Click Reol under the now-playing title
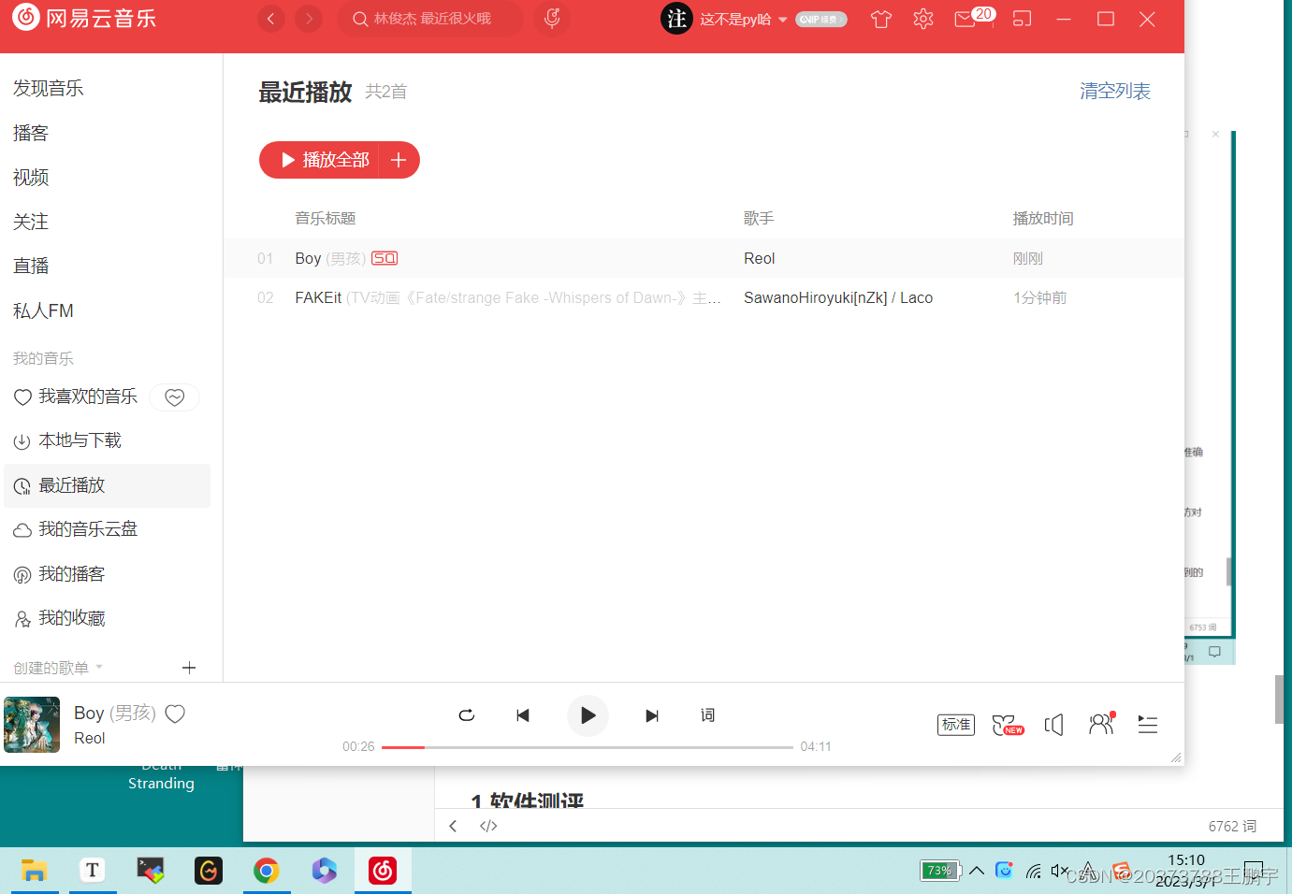Viewport: 1292px width, 894px height. (x=90, y=738)
